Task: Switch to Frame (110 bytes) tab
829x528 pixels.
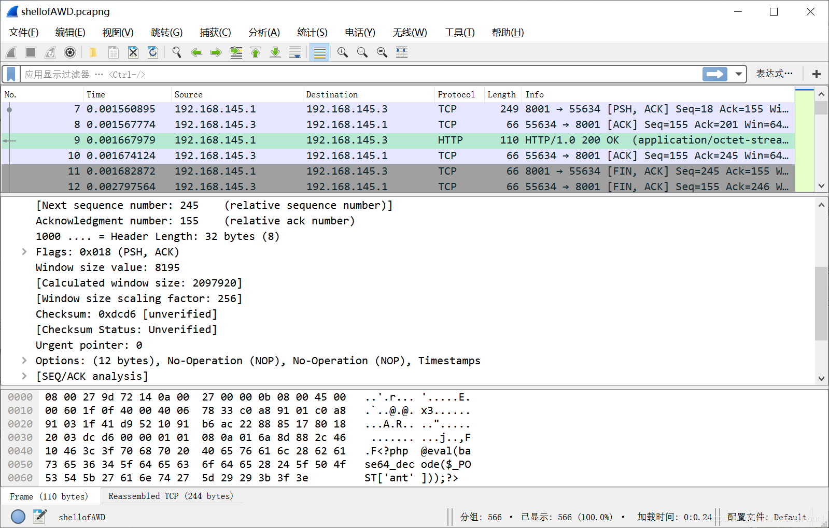Action: (x=49, y=496)
